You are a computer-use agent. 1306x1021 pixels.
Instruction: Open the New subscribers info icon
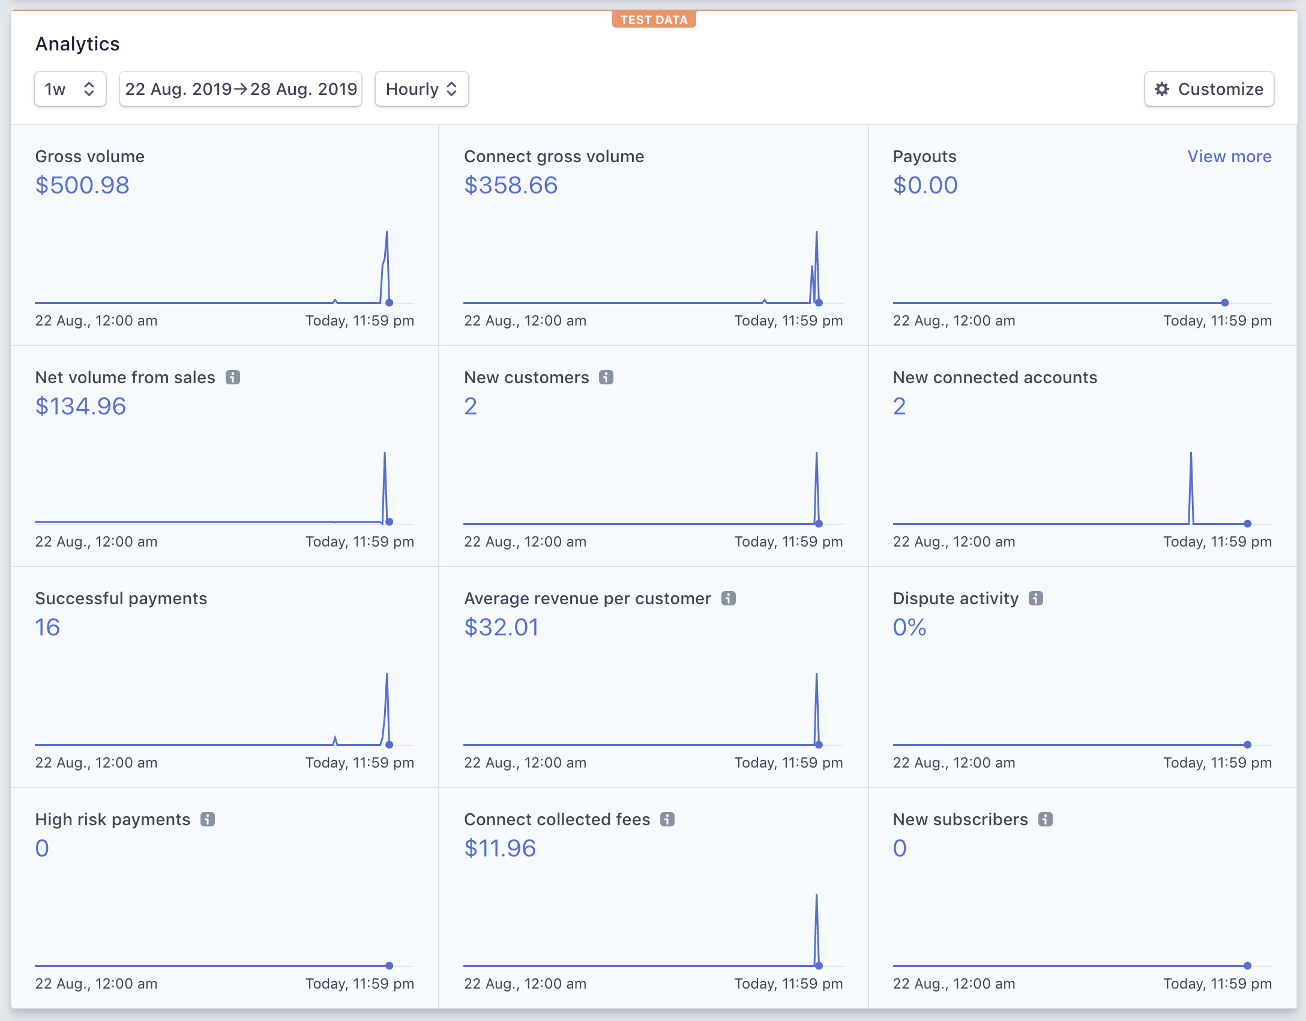(1046, 819)
